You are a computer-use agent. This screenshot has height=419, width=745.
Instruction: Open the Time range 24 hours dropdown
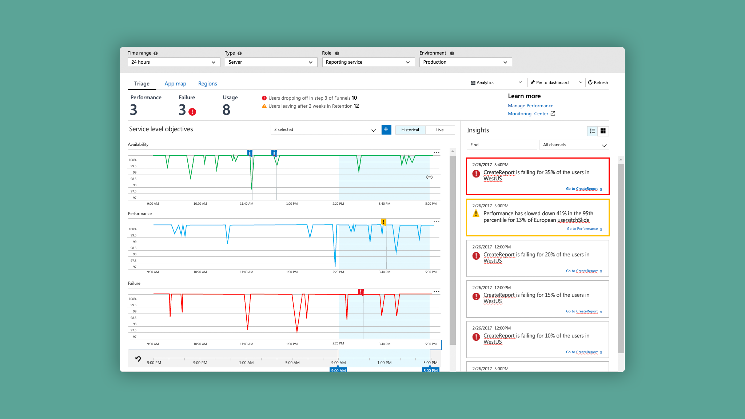174,62
